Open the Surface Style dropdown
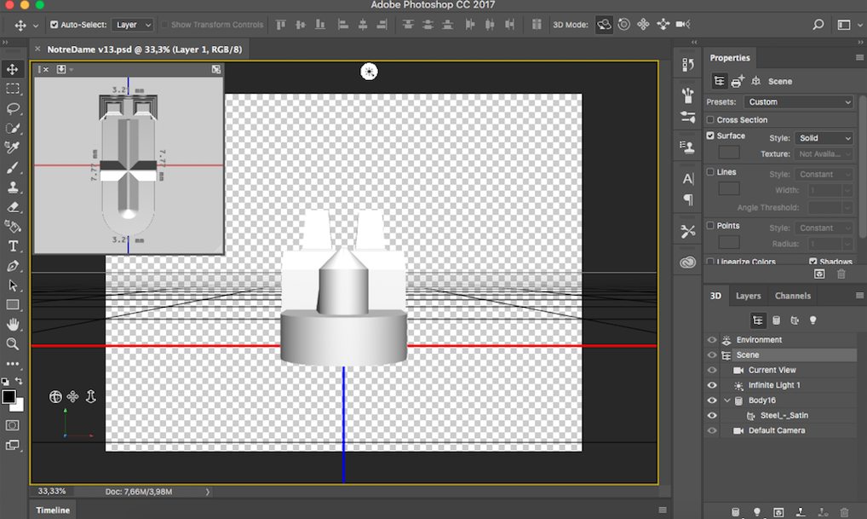 pos(824,138)
